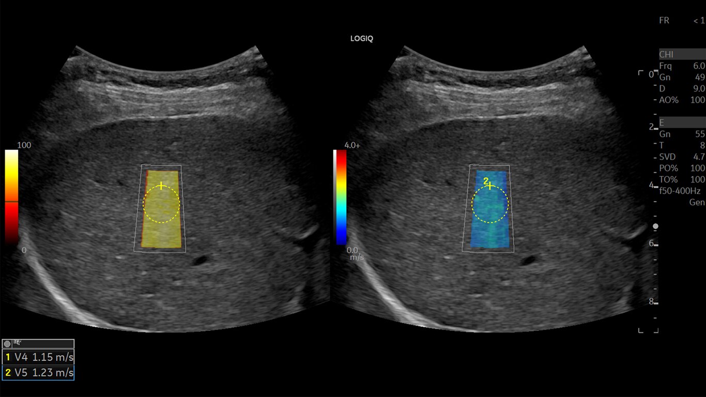Select the E elastography parameter header
The width and height of the screenshot is (706, 397).
click(x=682, y=123)
